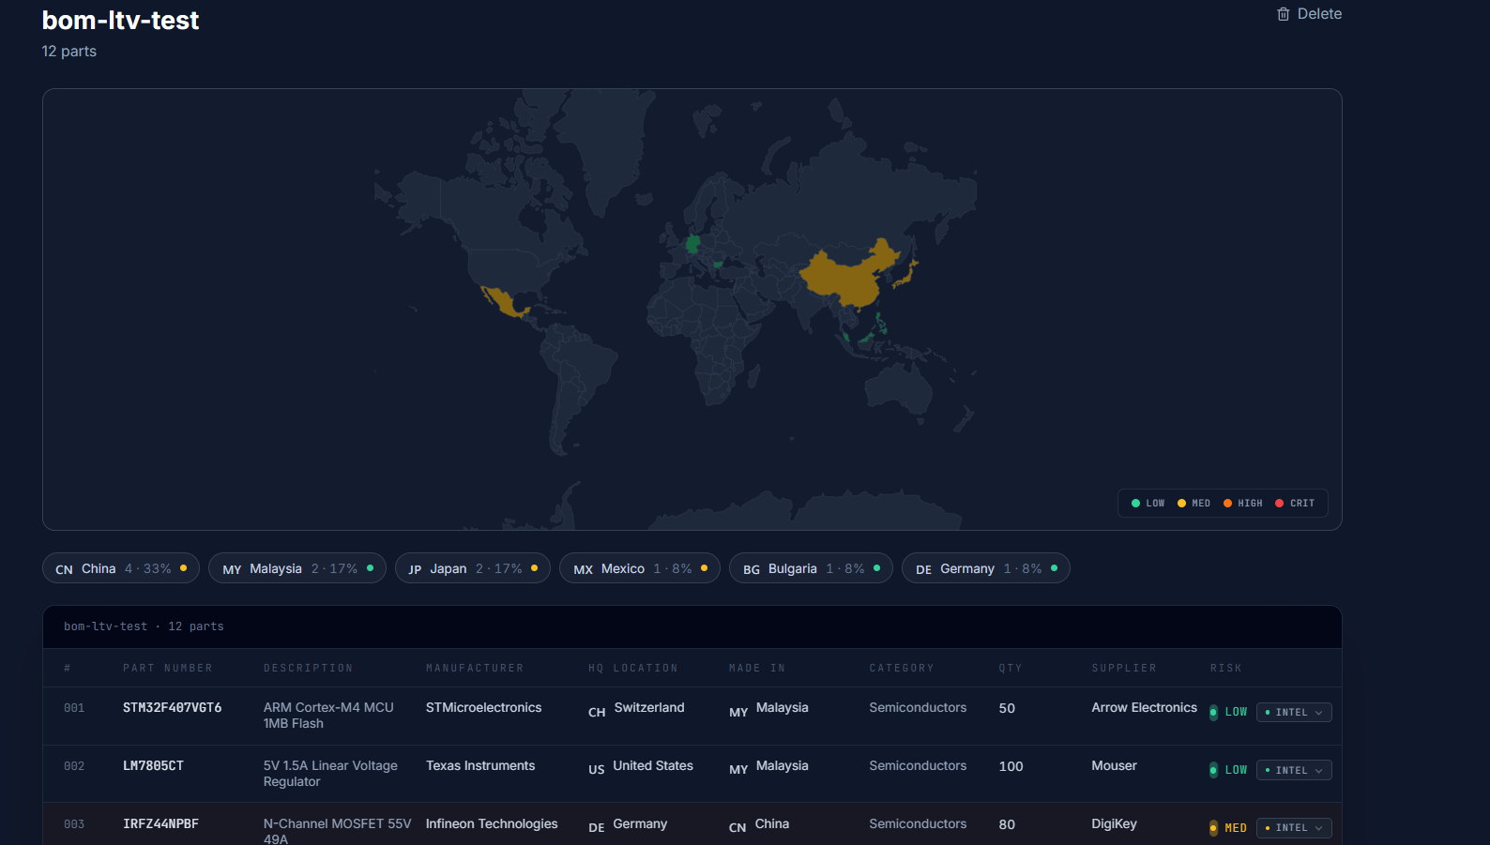This screenshot has height=845, width=1490.
Task: Click the LOW legend dot
Action: [1135, 504]
